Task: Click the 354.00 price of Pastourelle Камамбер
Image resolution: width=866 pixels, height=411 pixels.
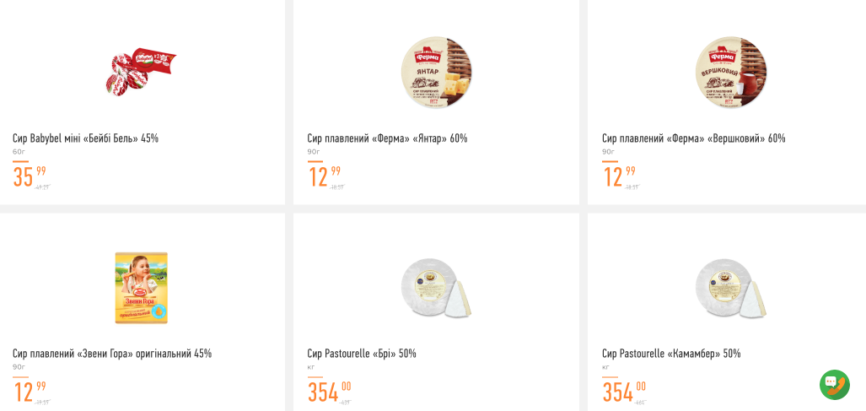Action: 624,392
